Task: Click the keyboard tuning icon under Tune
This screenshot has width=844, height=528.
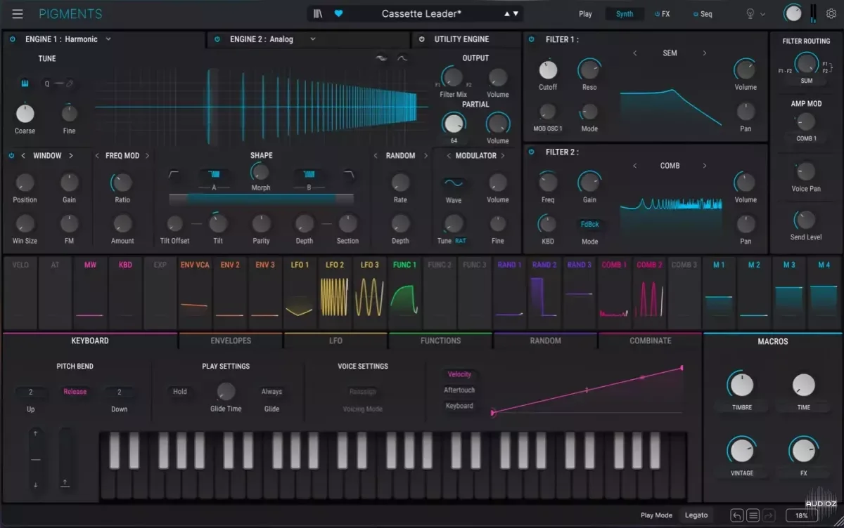Action: tap(25, 84)
